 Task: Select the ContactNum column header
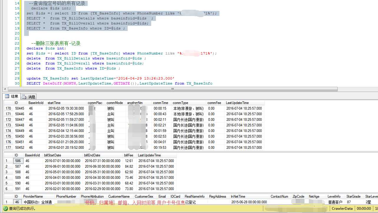(x=281, y=197)
